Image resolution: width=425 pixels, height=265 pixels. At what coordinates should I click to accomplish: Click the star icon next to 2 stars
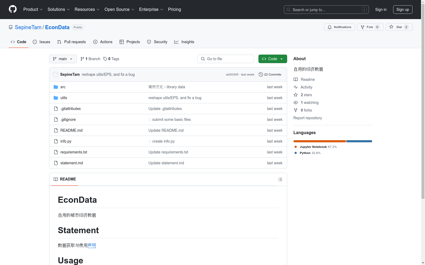(296, 95)
